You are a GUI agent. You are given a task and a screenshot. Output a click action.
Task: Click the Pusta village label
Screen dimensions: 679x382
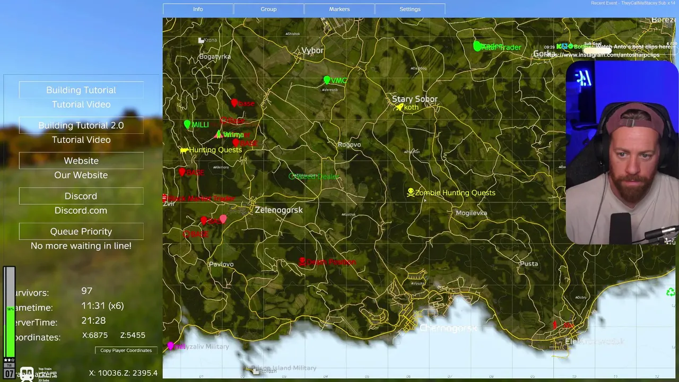pos(529,264)
